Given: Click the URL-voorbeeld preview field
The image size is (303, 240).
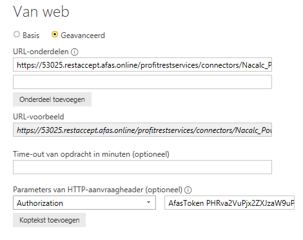Looking at the screenshot, I should (x=142, y=130).
